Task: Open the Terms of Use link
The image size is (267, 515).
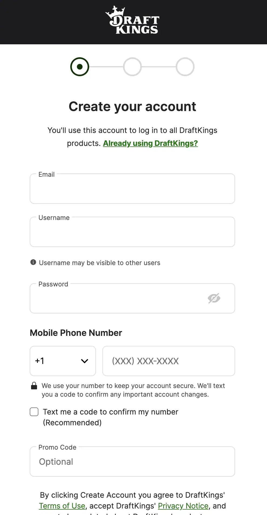Action: (62, 506)
